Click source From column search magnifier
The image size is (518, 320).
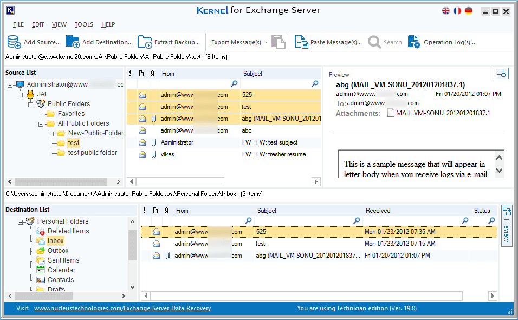pyautogui.click(x=234, y=83)
